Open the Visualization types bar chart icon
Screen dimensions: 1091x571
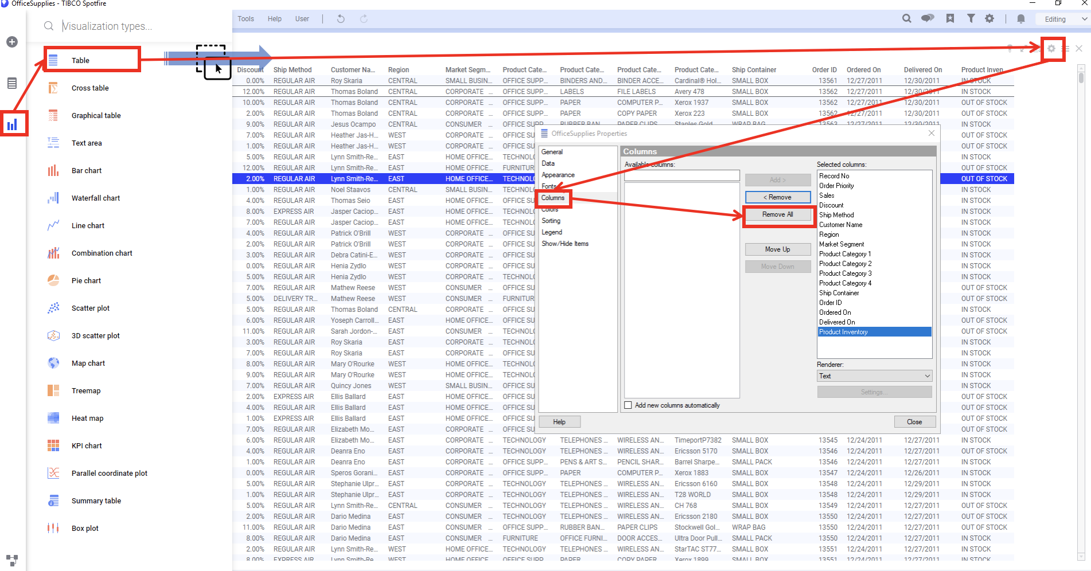12,124
